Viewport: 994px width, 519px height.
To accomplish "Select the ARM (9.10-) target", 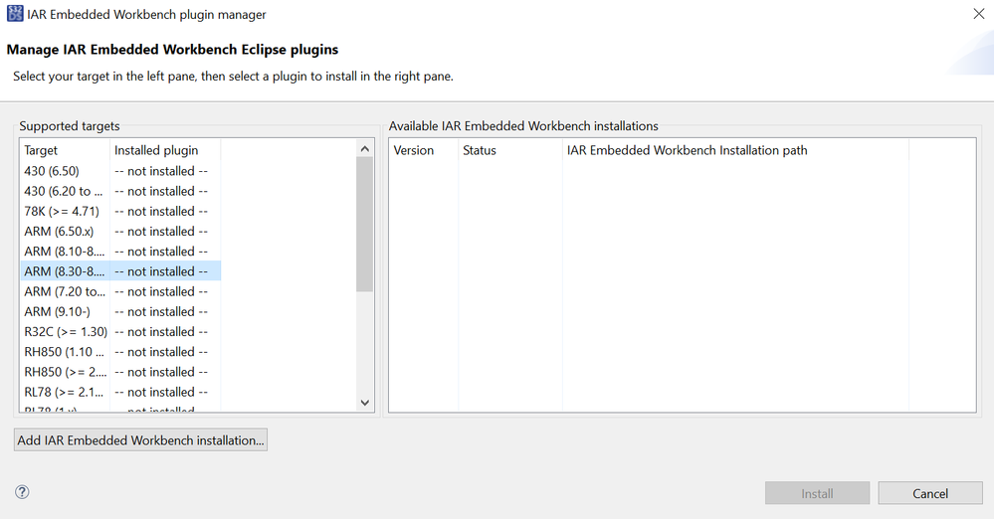I will 120,312.
